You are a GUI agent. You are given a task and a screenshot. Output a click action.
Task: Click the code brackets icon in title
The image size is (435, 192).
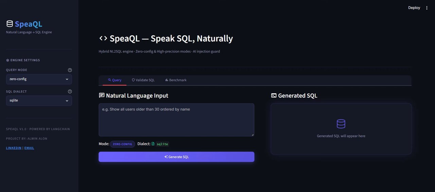coord(103,38)
